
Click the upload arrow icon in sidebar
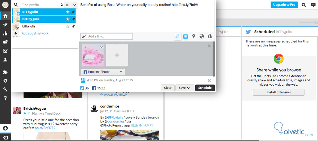[5, 128]
